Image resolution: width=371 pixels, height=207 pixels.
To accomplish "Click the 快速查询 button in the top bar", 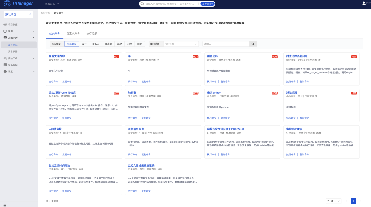I will point(207,4).
